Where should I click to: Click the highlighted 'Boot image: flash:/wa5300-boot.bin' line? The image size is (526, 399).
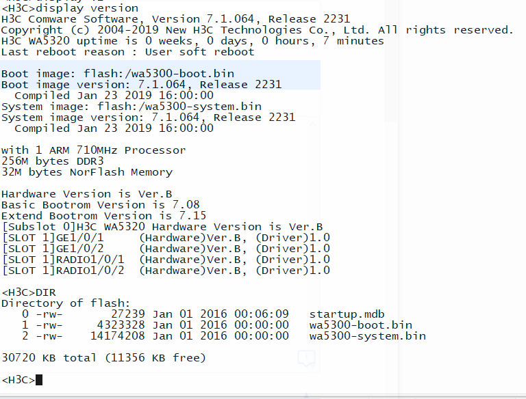click(x=117, y=74)
